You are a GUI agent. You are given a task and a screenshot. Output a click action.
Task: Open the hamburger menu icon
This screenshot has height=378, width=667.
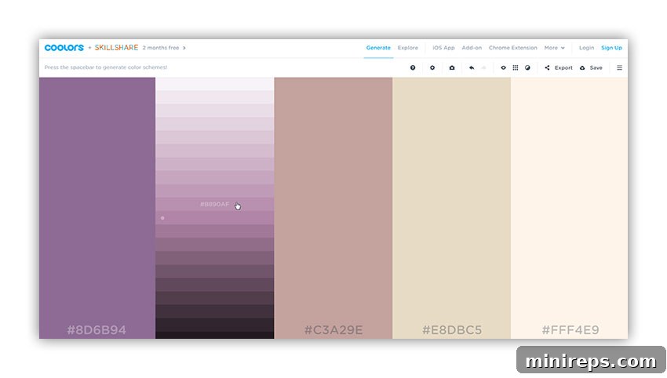(x=619, y=67)
